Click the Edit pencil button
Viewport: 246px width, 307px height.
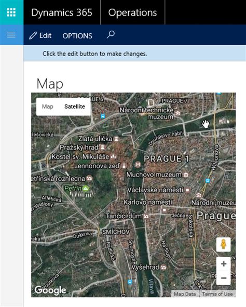40,36
